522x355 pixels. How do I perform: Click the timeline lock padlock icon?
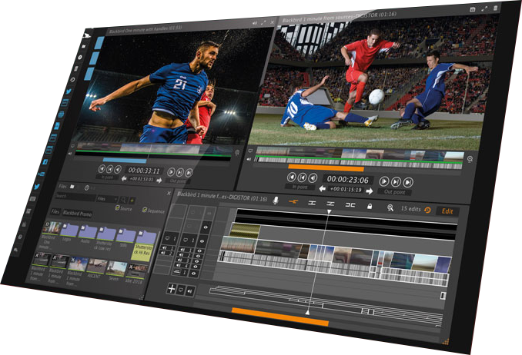pos(370,206)
